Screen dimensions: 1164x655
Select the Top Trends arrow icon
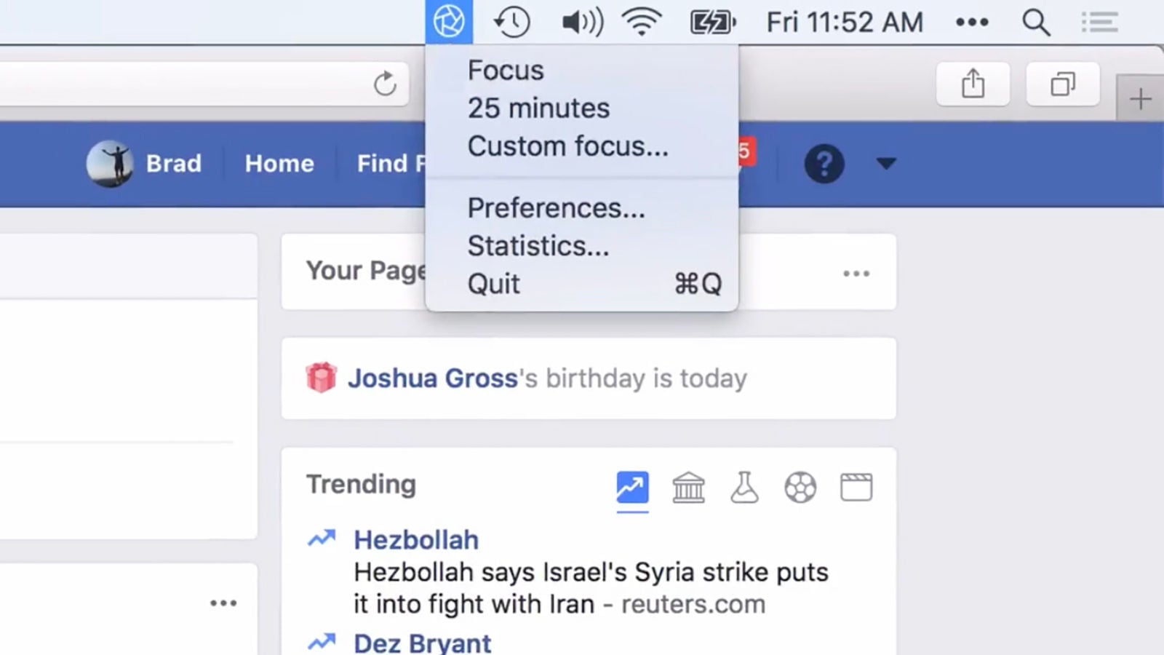(x=632, y=488)
